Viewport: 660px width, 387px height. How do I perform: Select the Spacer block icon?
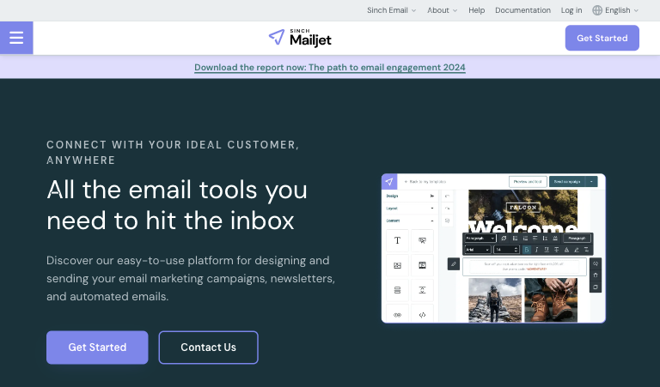(422, 290)
